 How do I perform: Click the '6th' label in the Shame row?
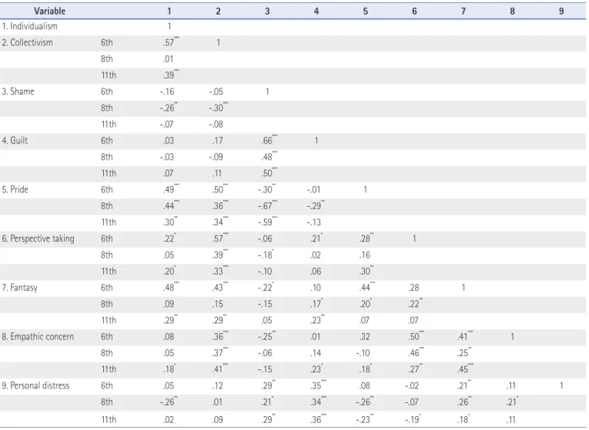(x=107, y=92)
